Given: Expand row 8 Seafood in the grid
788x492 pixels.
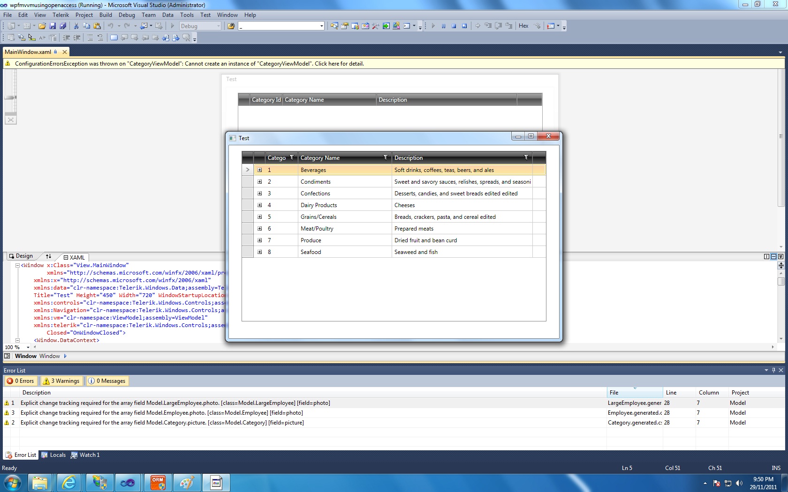Looking at the screenshot, I should pyautogui.click(x=260, y=252).
